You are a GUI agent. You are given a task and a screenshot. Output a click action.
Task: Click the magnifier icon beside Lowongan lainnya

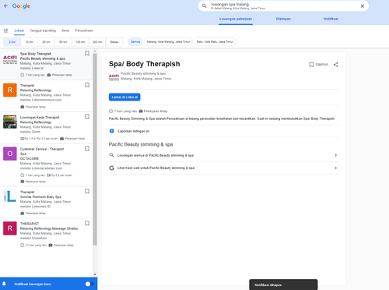tap(112, 155)
